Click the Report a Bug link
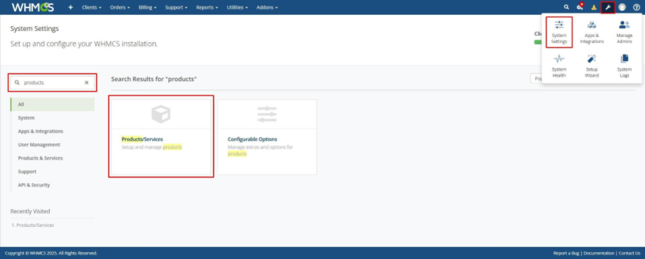 [566, 253]
